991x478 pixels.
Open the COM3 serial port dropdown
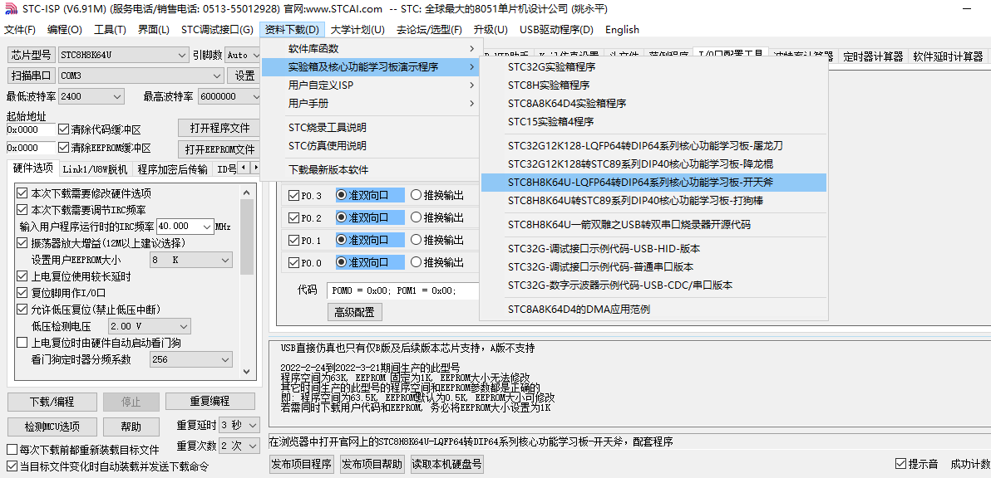click(141, 76)
